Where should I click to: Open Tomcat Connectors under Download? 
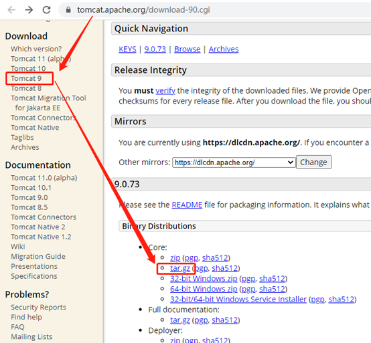pos(44,118)
